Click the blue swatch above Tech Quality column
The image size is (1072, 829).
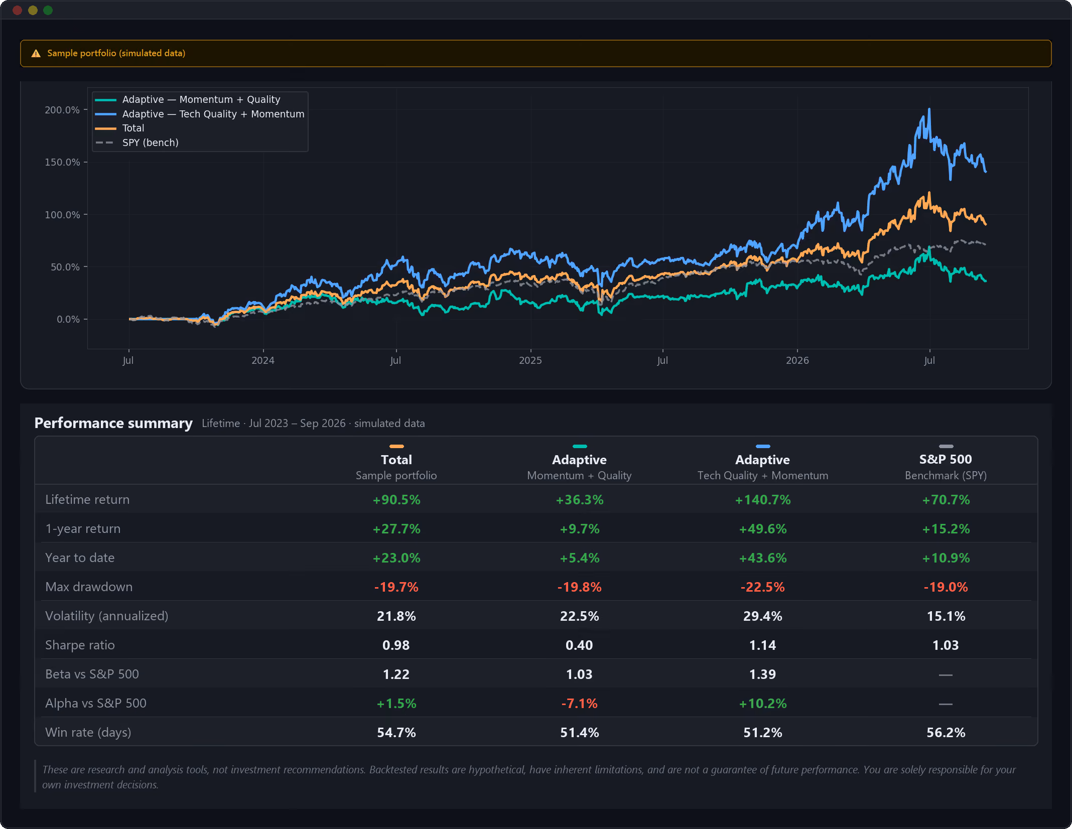point(763,446)
